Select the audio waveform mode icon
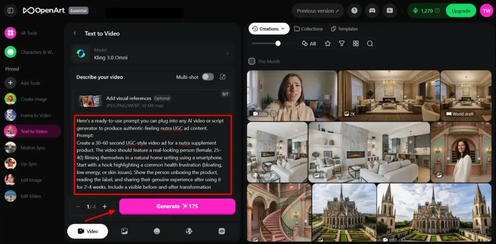The width and height of the screenshot is (496, 244). click(x=221, y=231)
